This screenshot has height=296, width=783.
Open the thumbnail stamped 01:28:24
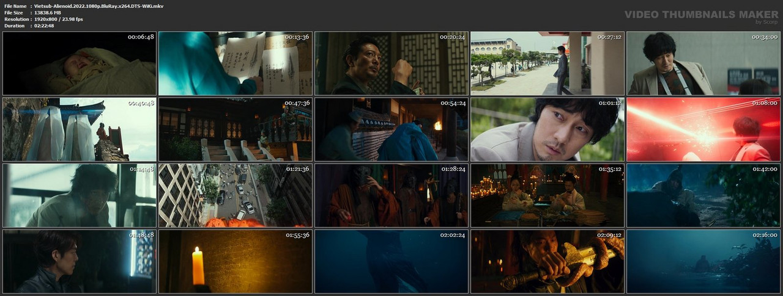tap(391, 195)
